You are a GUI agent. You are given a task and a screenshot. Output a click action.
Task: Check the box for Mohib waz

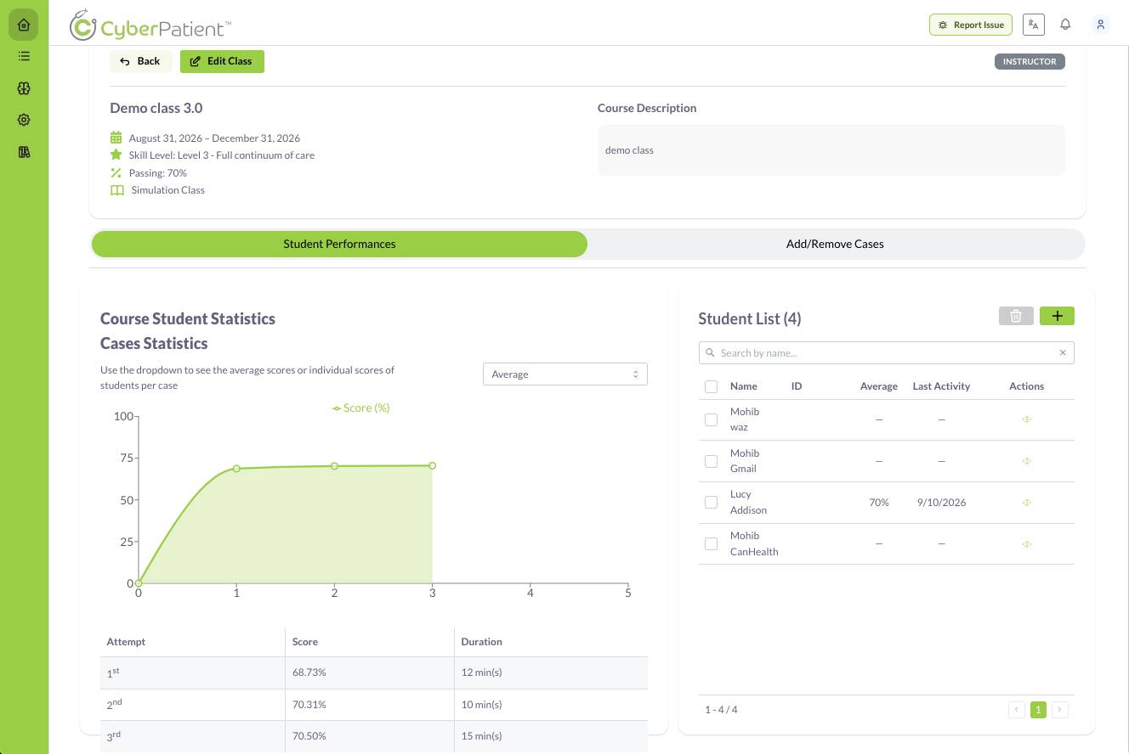[712, 419]
